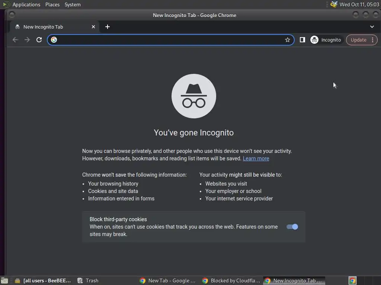Switch to Blocked by Cloudflare window

(x=231, y=281)
